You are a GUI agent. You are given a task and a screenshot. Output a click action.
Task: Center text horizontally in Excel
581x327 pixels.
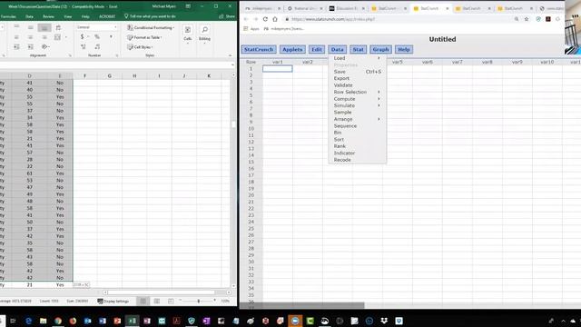[30, 37]
